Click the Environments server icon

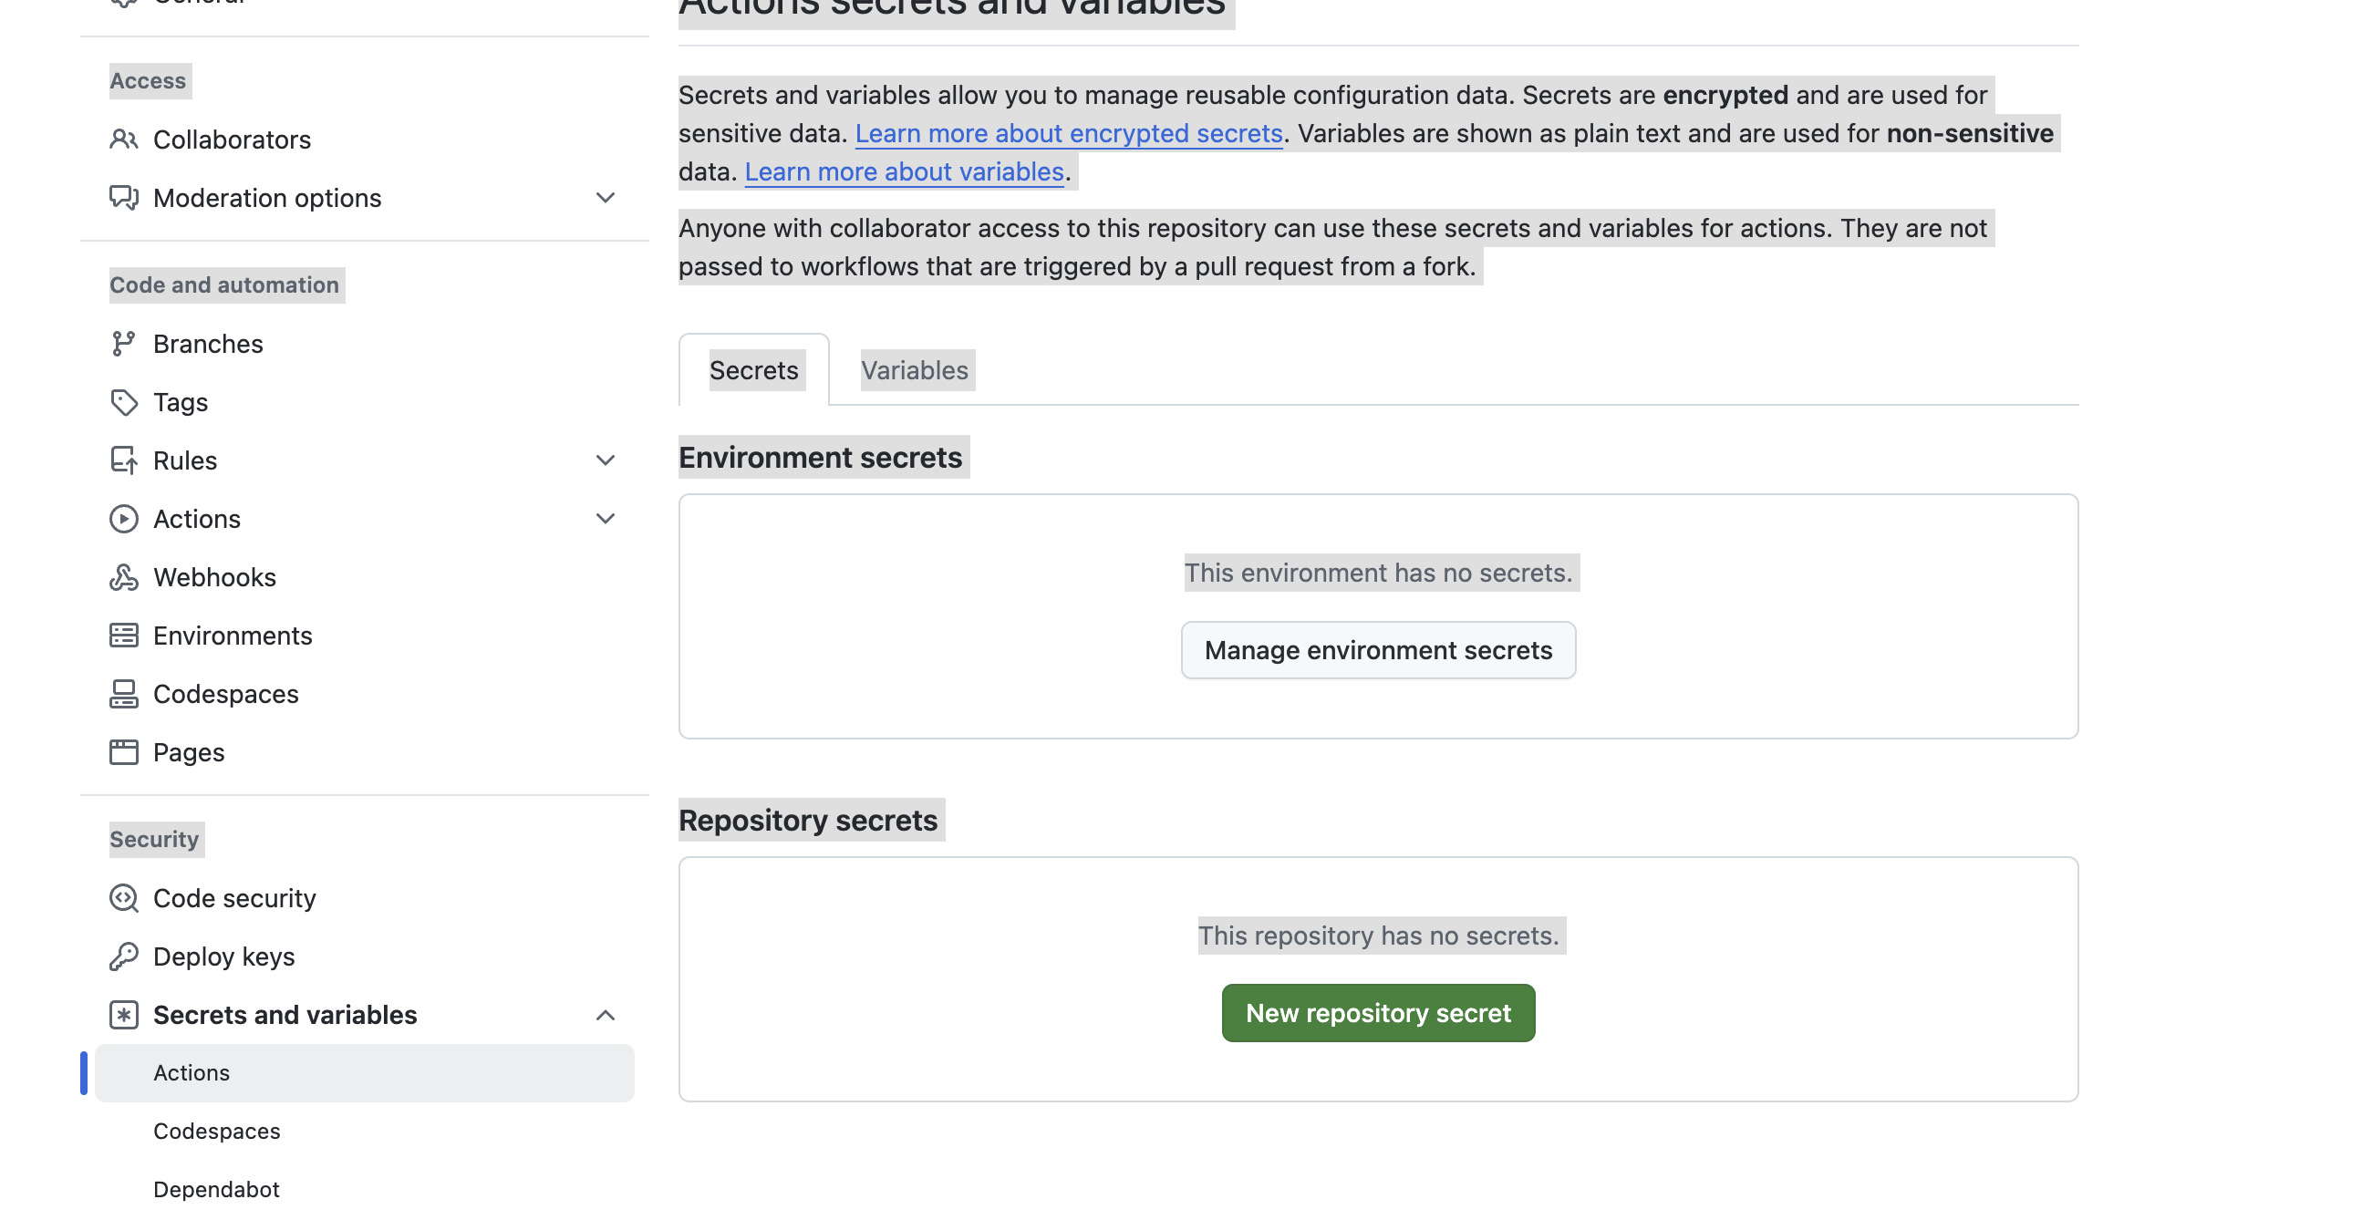click(124, 636)
